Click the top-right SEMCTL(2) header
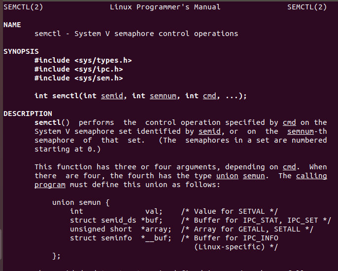This screenshot has width=338, height=271. point(307,7)
